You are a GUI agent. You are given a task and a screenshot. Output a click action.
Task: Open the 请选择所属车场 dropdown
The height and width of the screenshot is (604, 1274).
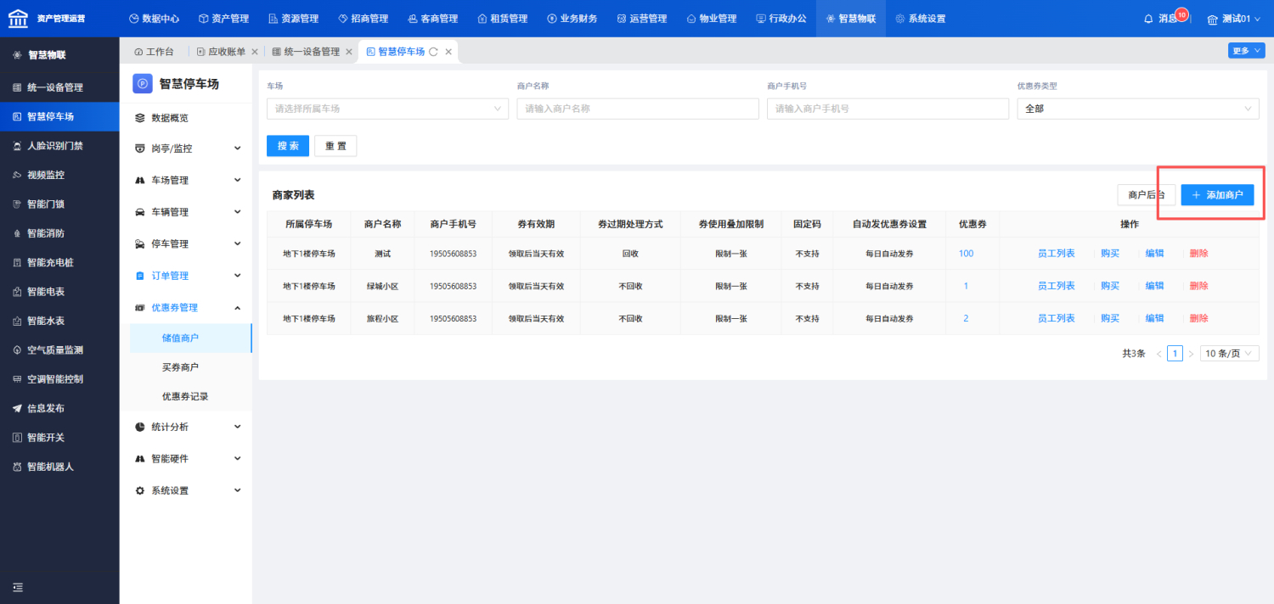[387, 109]
